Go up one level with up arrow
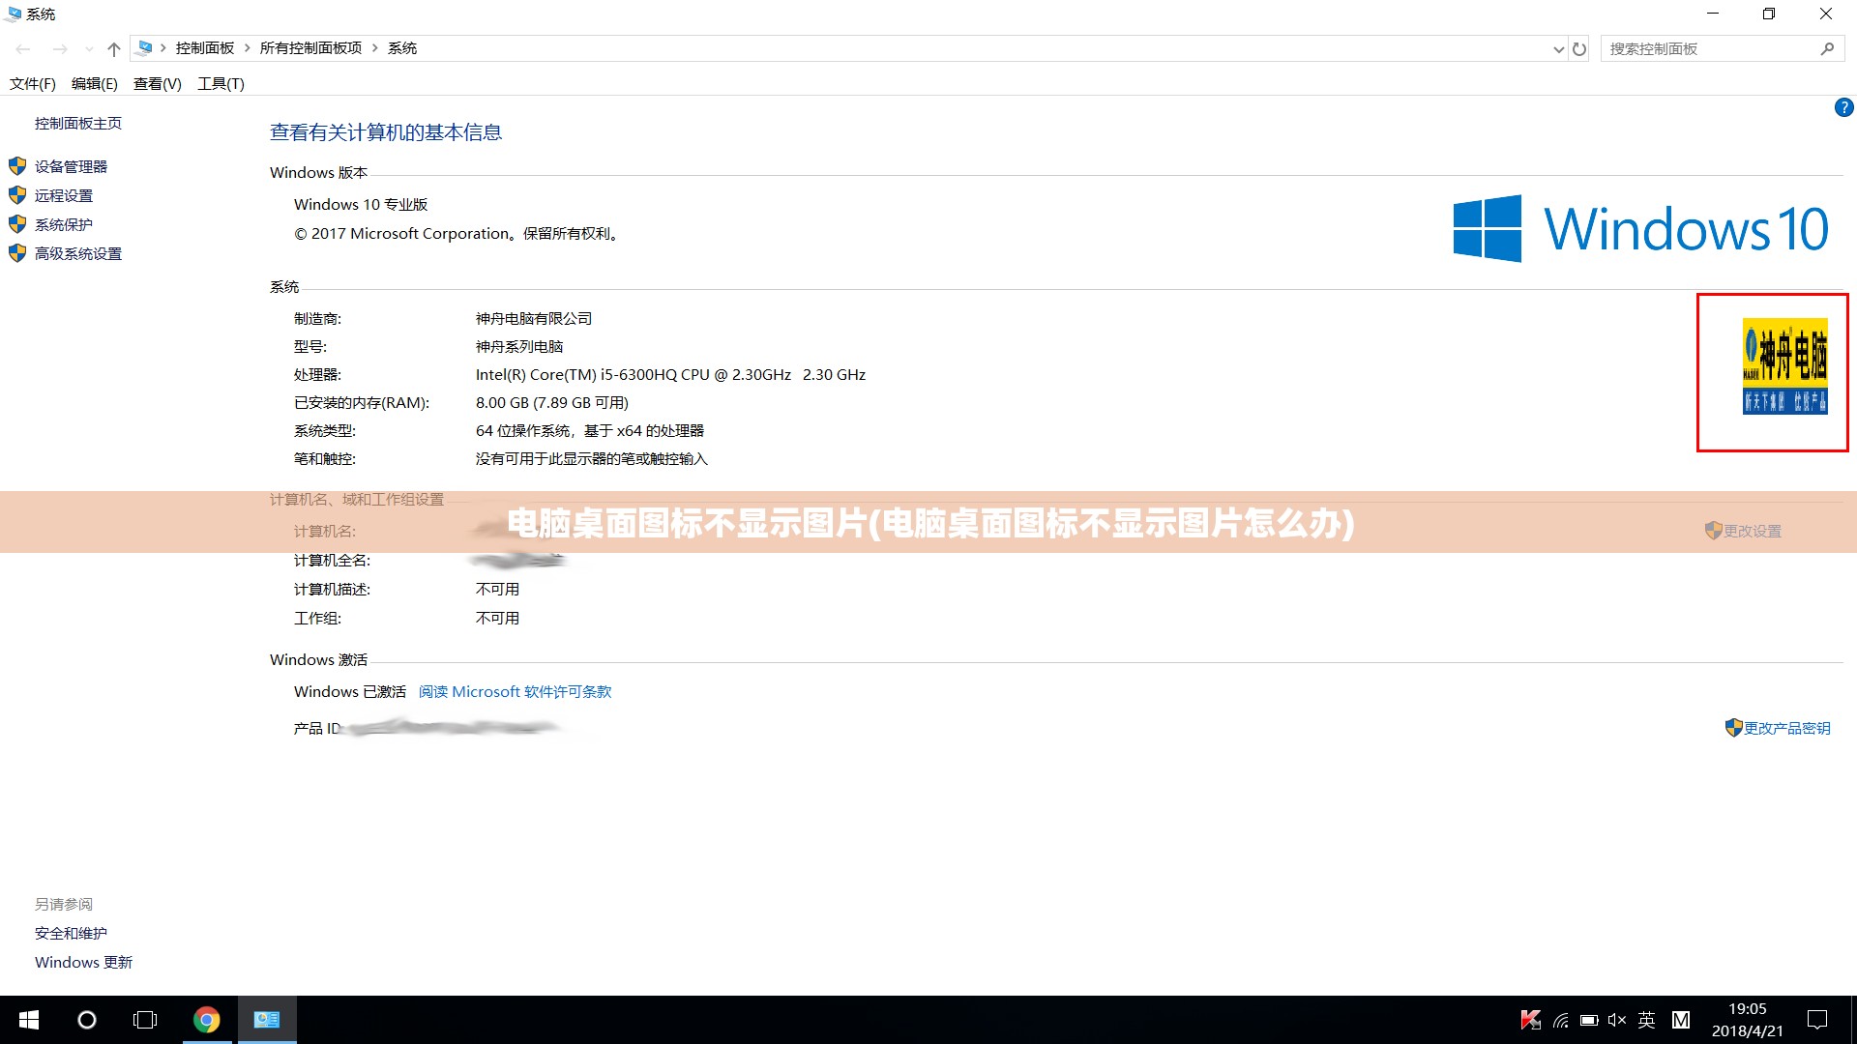Viewport: 1857px width, 1044px height. click(x=114, y=48)
